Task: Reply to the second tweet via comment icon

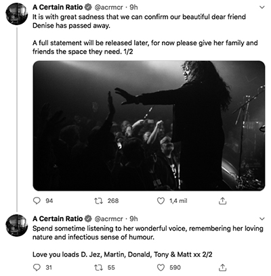Action: tap(37, 267)
